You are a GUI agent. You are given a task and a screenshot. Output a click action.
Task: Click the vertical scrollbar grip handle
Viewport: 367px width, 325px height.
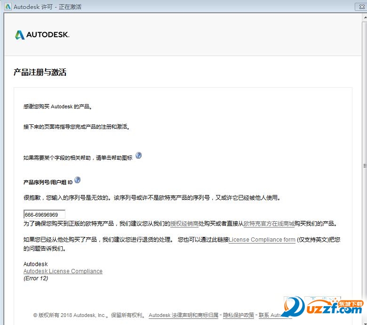click(x=364, y=166)
